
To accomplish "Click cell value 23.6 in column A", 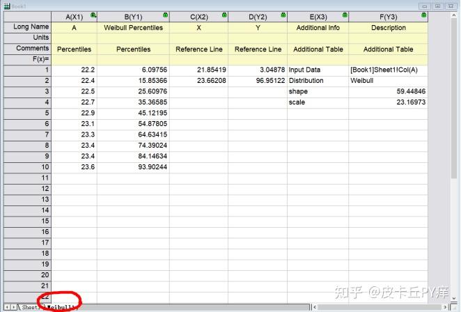I will pyautogui.click(x=74, y=167).
